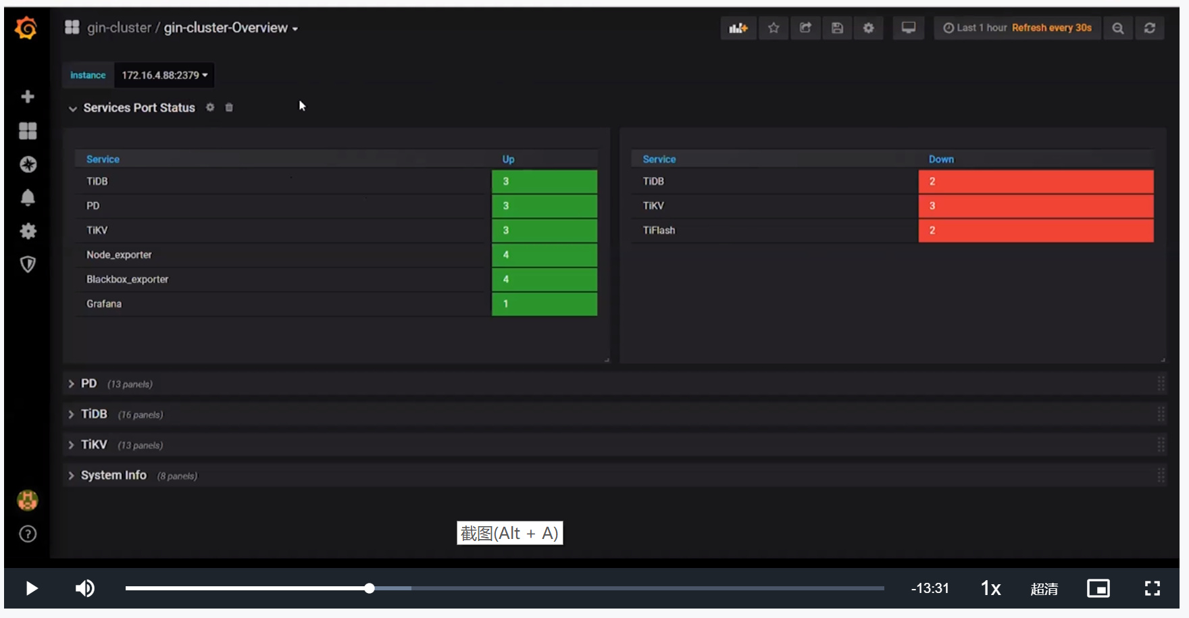Click the instance variable label
The width and height of the screenshot is (1189, 618).
pyautogui.click(x=88, y=75)
